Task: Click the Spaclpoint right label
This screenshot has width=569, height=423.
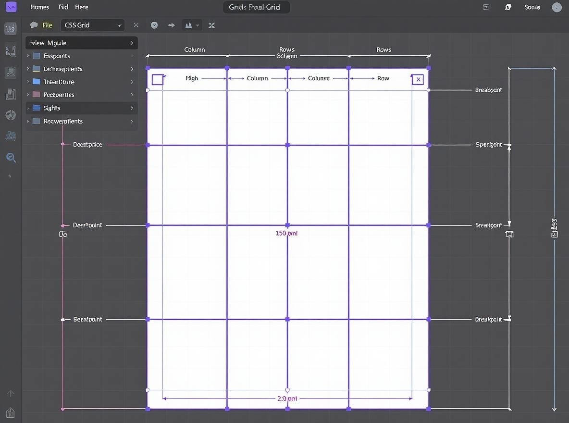Action: tap(488, 145)
